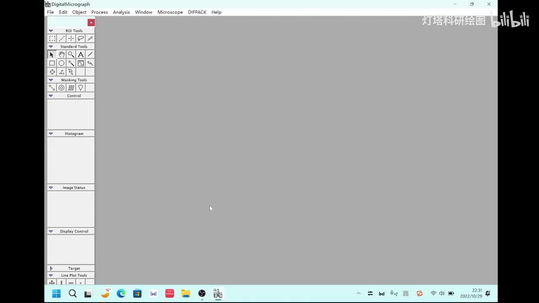The height and width of the screenshot is (303, 539).
Task: Select the four-arrow move tool in Line Plot Tools
Action: pyautogui.click(x=52, y=282)
